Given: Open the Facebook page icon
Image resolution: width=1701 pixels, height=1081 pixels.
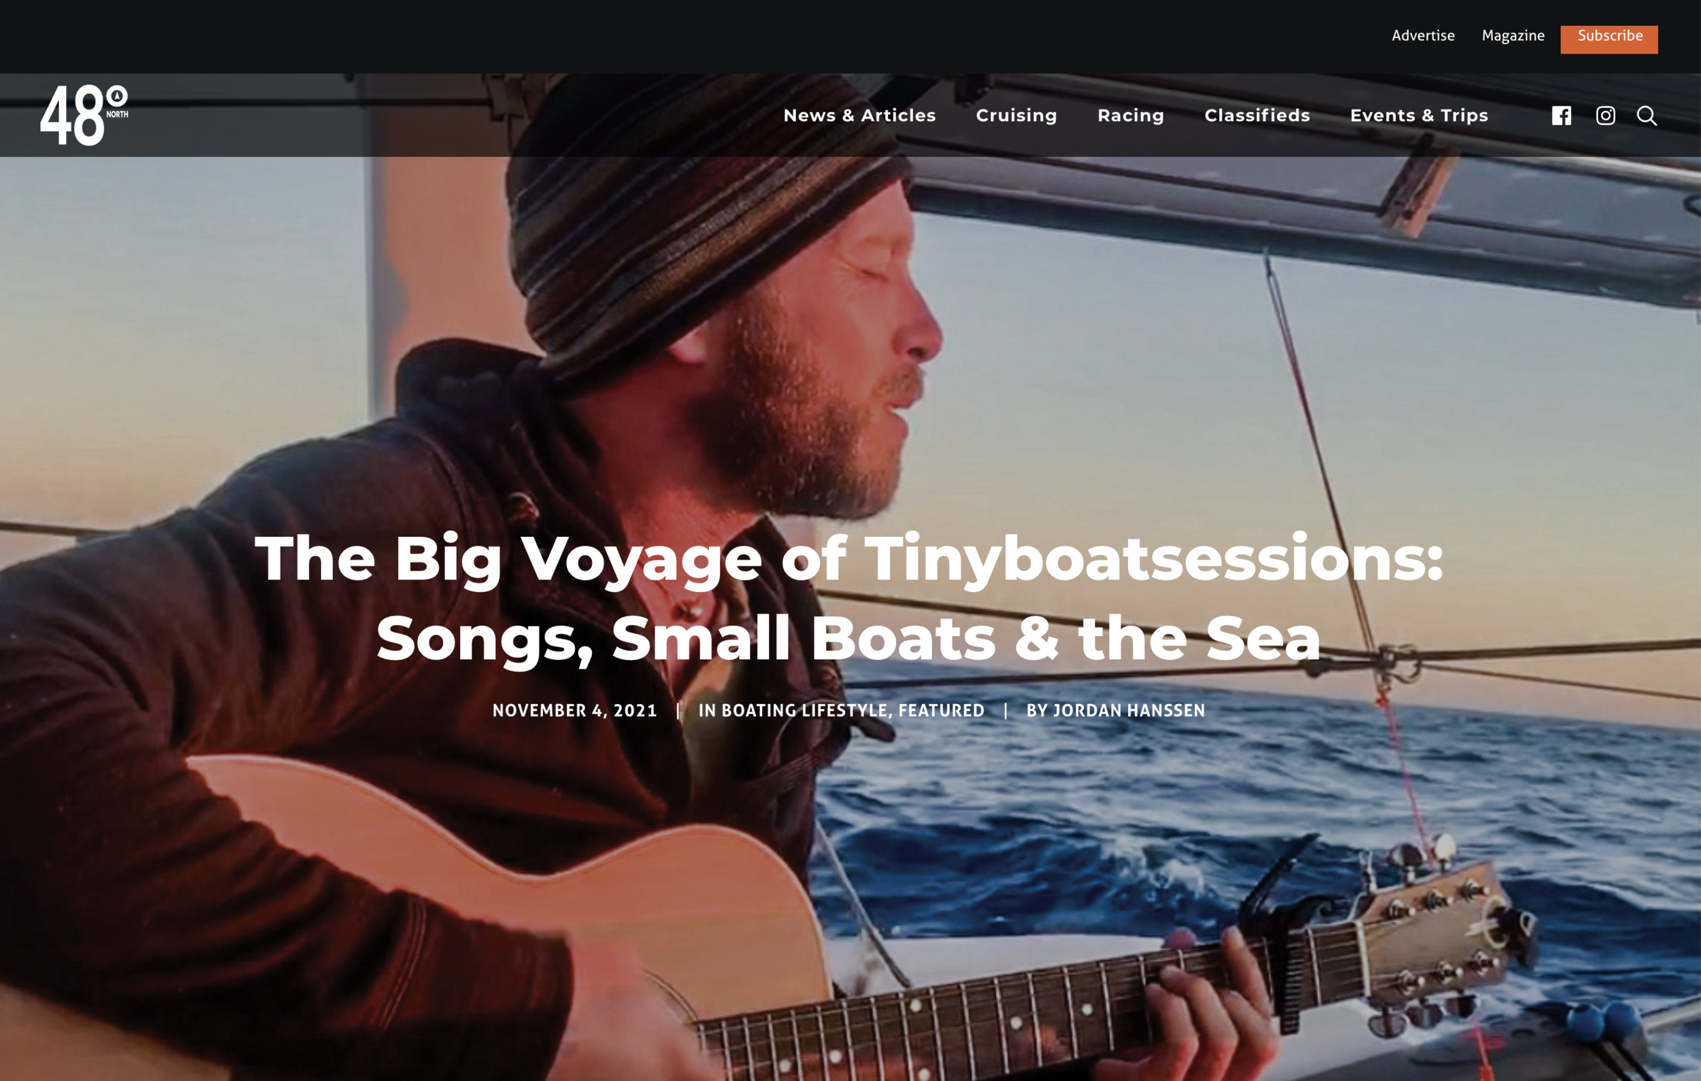Looking at the screenshot, I should pyautogui.click(x=1561, y=116).
